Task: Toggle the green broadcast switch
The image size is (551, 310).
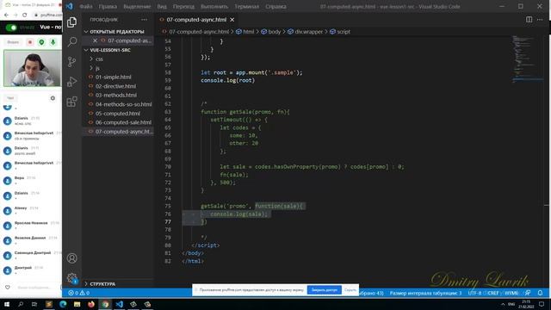Action: pos(11,28)
